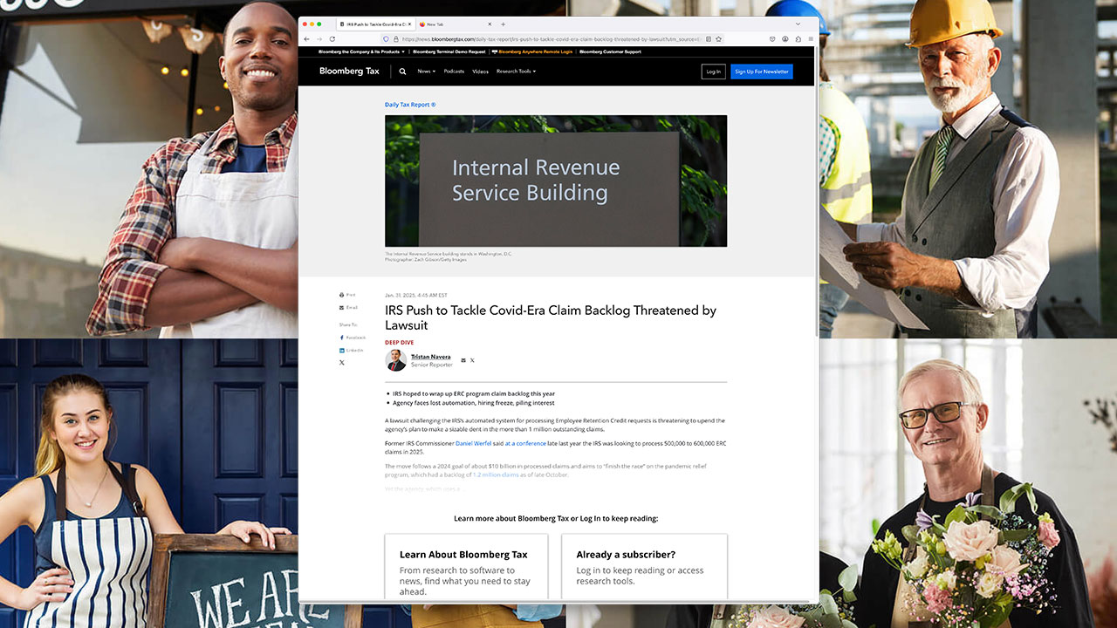
Task: Open the Pocket save icon in toolbar
Action: click(x=772, y=39)
